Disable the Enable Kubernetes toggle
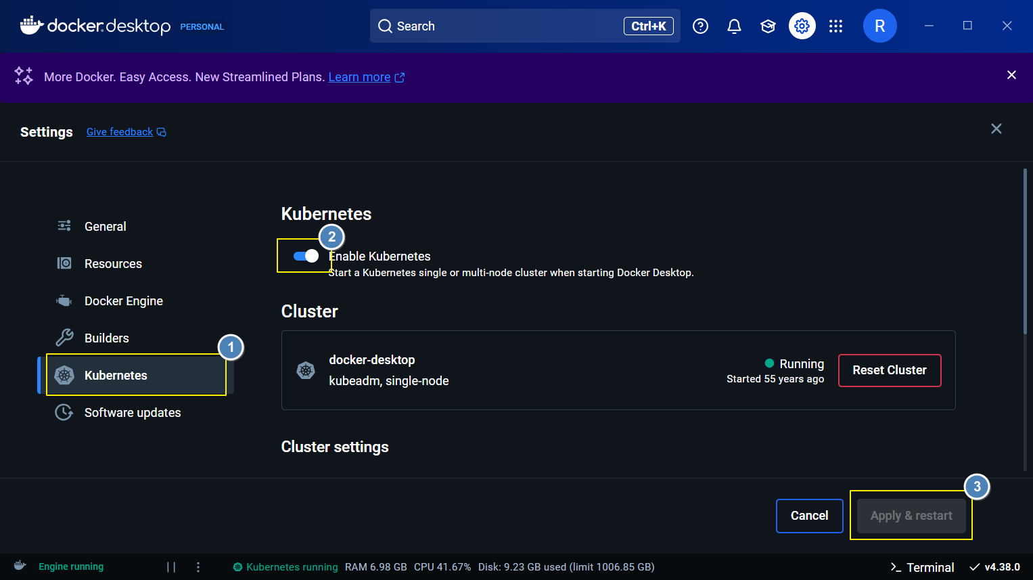The image size is (1033, 580). pos(306,256)
